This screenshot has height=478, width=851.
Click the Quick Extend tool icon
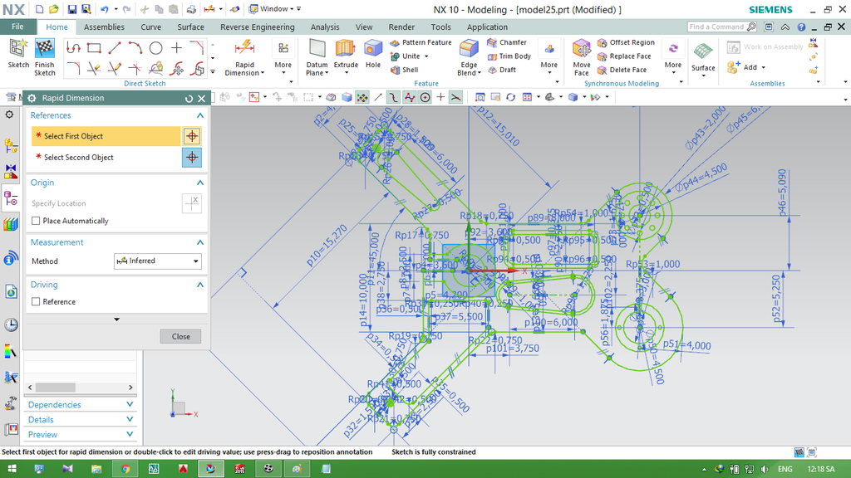coord(115,68)
